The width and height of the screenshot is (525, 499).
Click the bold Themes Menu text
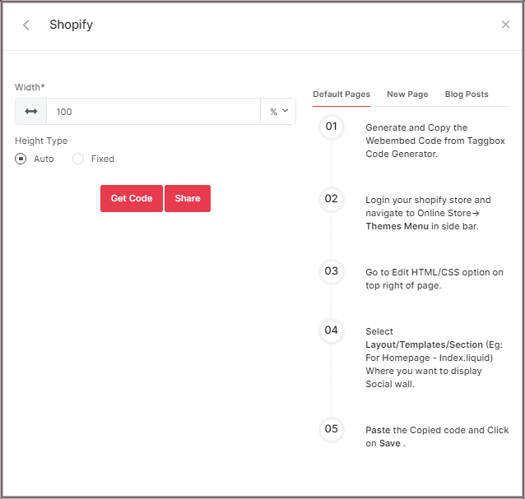pos(397,226)
